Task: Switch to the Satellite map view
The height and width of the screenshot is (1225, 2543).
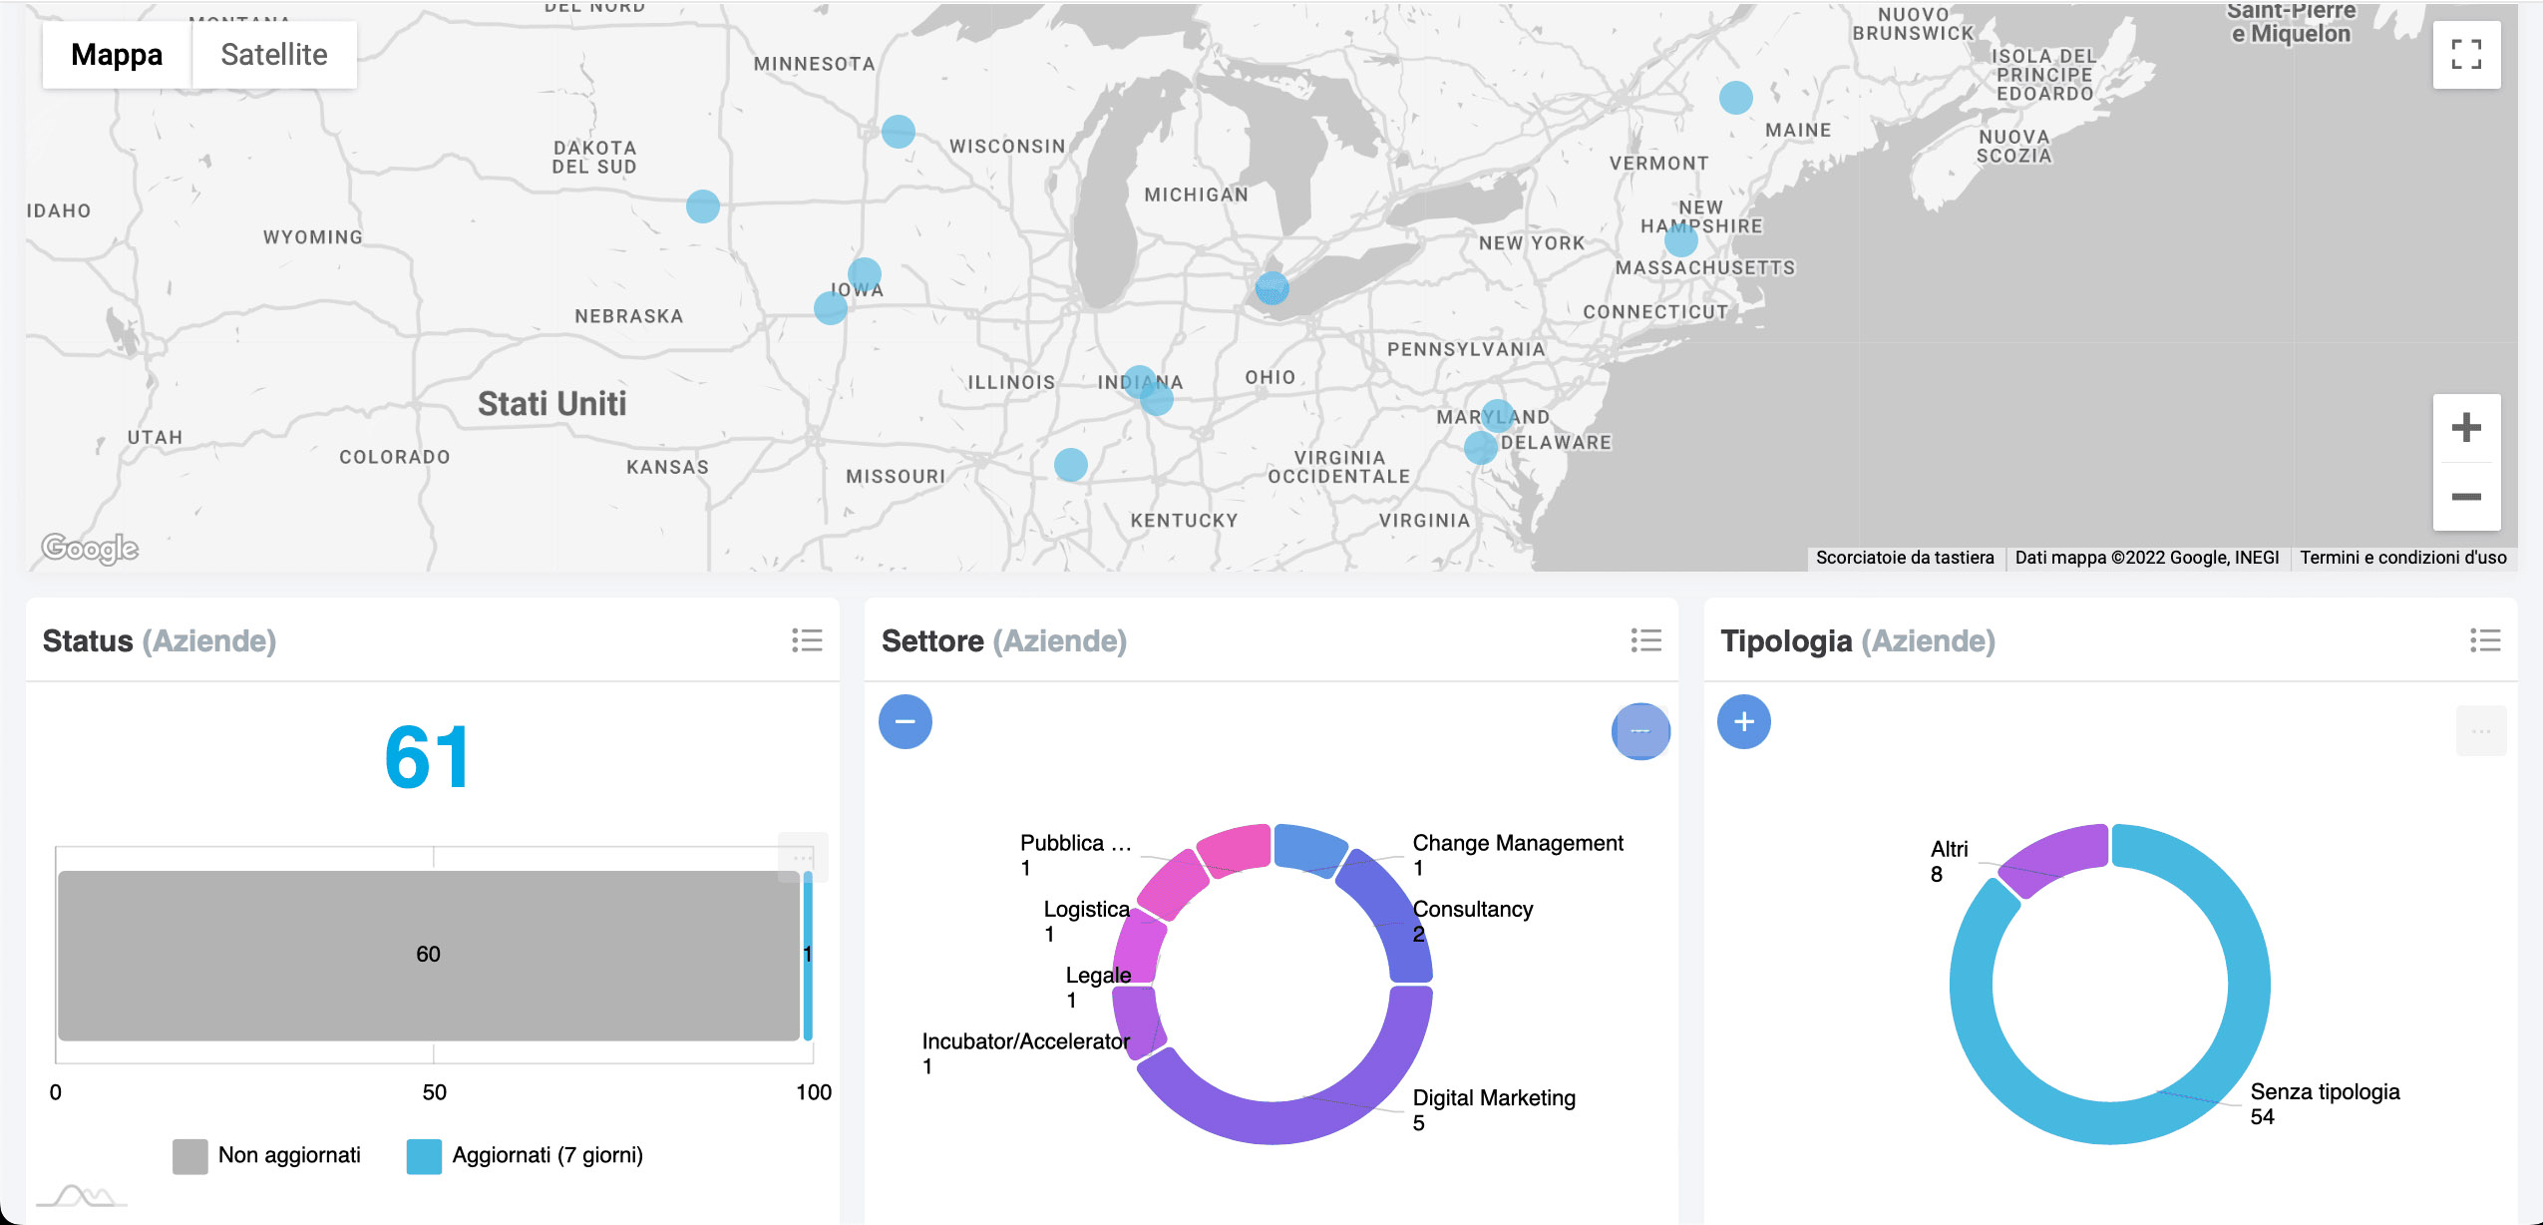Action: coord(273,55)
